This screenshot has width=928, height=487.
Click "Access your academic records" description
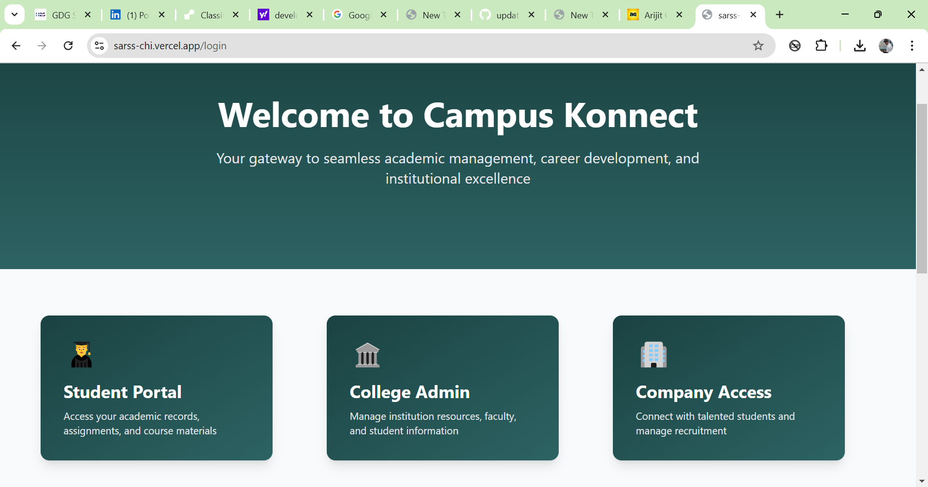tap(140, 424)
